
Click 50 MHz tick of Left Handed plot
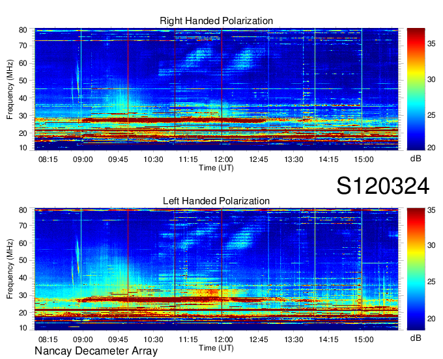[x=23, y=260]
